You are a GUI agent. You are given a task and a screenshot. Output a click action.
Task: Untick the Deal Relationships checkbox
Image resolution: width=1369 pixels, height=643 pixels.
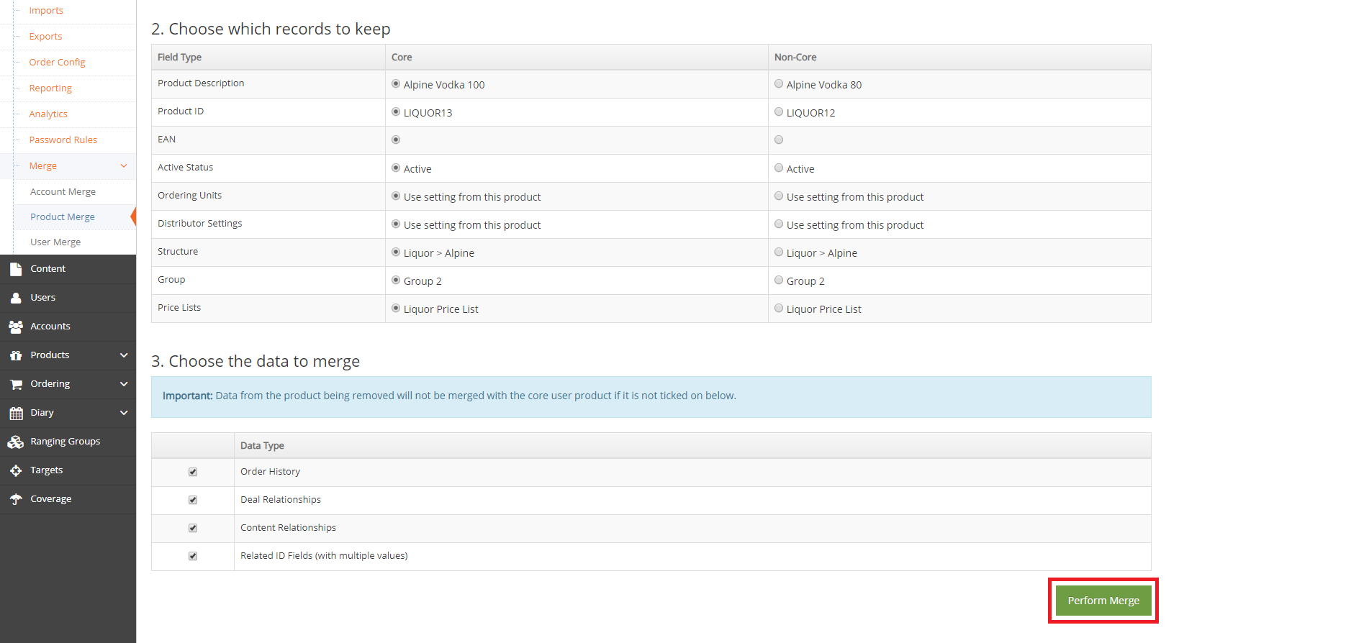click(193, 501)
